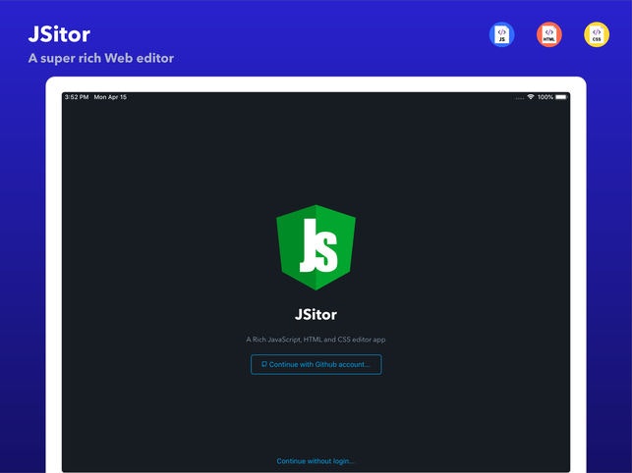
Task: Click the Wi-Fi status icon
Action: (x=531, y=97)
